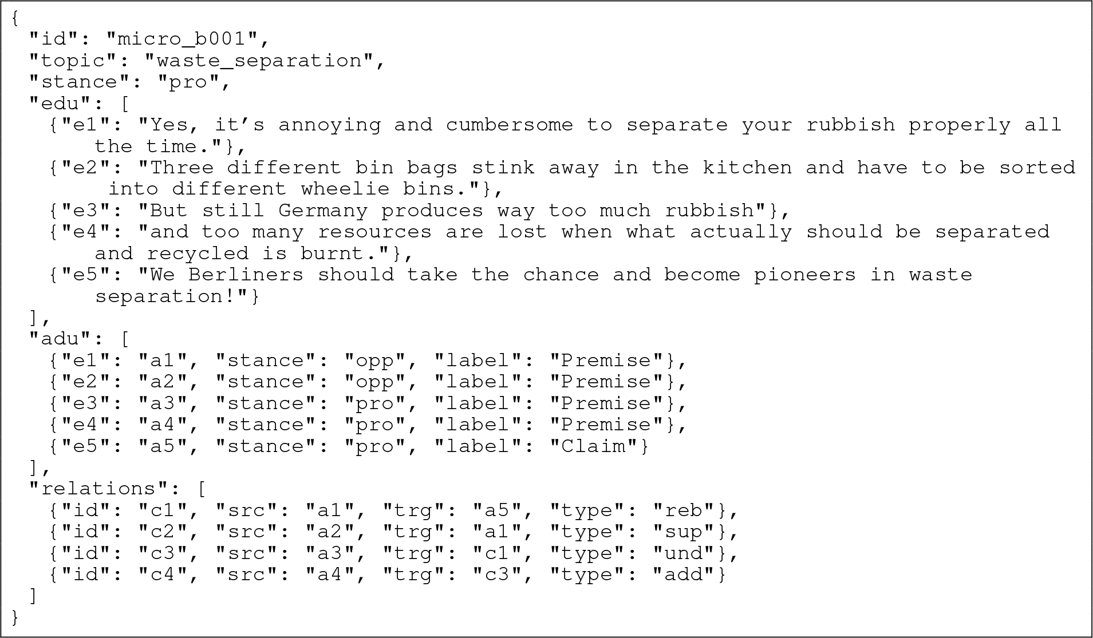This screenshot has width=1093, height=638.
Task: Click the "c4" relation id value
Action: pos(164,574)
